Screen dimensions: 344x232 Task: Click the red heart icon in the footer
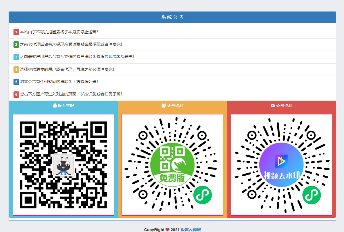coord(167,230)
